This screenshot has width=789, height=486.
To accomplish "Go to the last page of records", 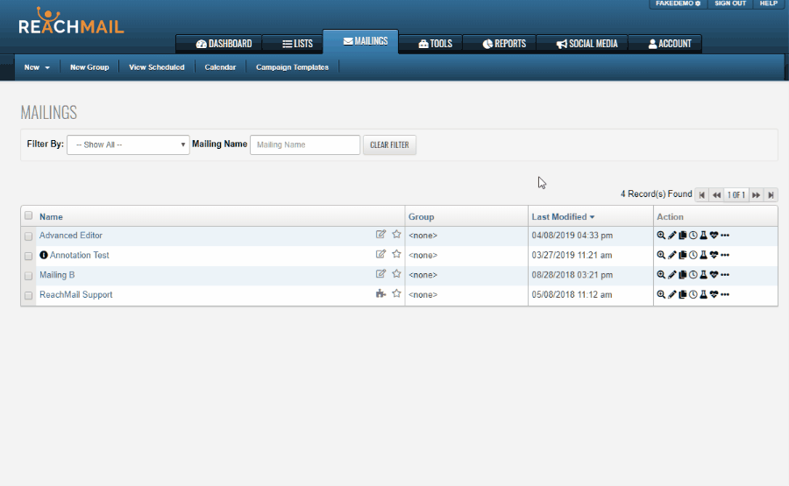I will (771, 195).
